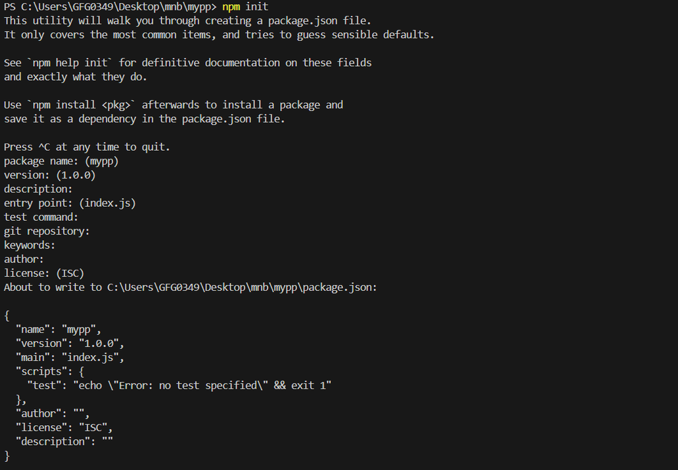Screen dimensions: 678x470
Task: Click the `npm help init` documentation line
Action: [188, 63]
